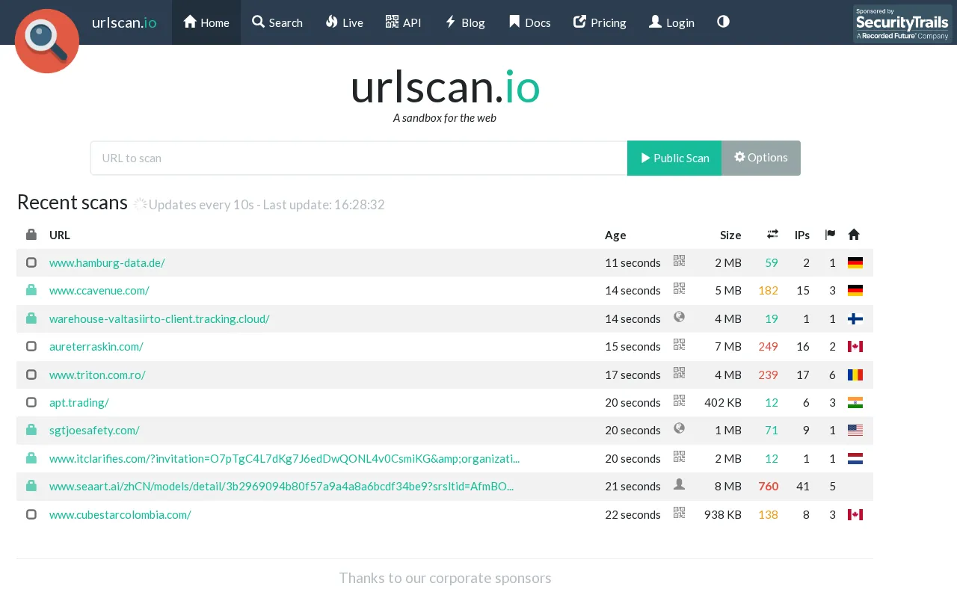Click the green lock for warehouse-valtasiirto-client row
957x598 pixels.
pyautogui.click(x=31, y=318)
